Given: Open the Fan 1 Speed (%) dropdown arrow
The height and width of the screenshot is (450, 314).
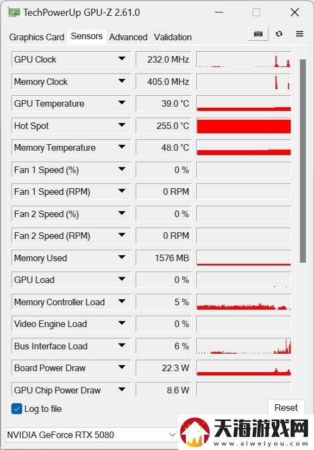Looking at the screenshot, I should (122, 169).
